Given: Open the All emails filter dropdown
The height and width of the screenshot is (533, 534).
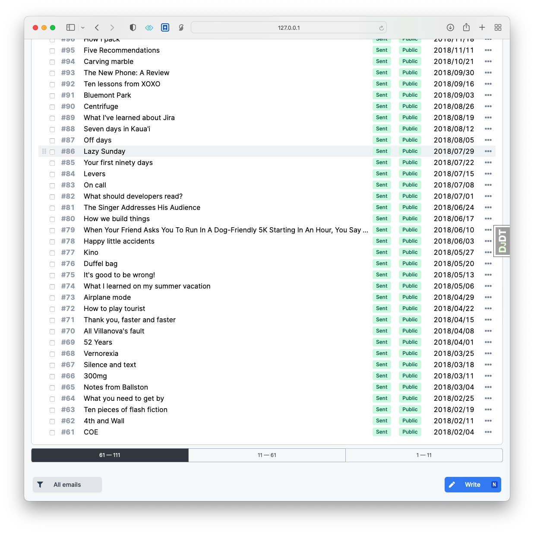Looking at the screenshot, I should pos(67,485).
